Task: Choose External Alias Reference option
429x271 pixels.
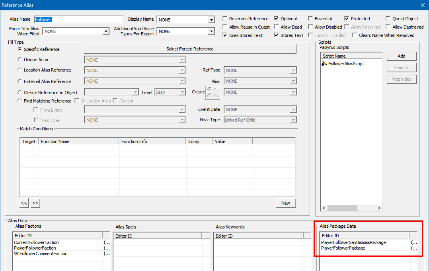Action: pyautogui.click(x=20, y=81)
